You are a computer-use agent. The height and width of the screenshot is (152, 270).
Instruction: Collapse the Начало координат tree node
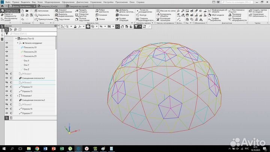coord(18,43)
